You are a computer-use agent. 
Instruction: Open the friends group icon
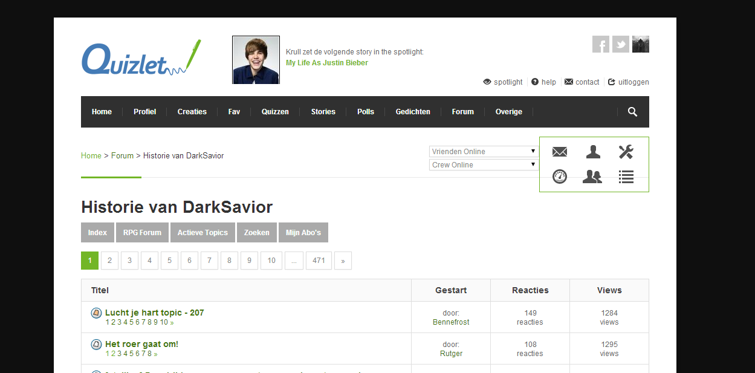point(592,177)
